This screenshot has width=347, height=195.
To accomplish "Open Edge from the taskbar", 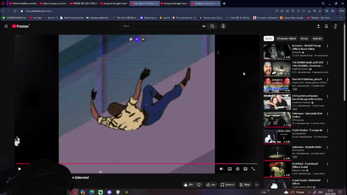I will (92, 192).
